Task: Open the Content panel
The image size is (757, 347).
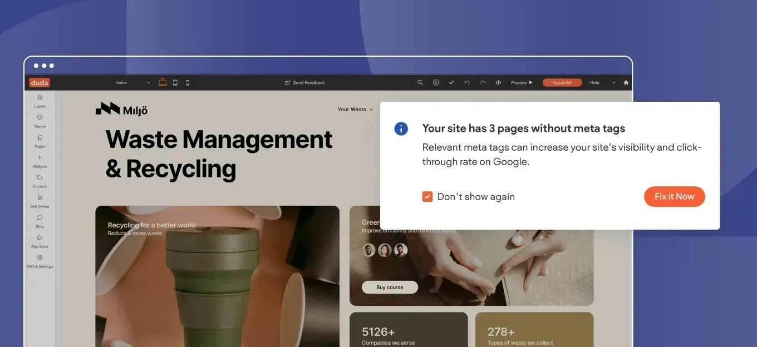Action: click(40, 181)
